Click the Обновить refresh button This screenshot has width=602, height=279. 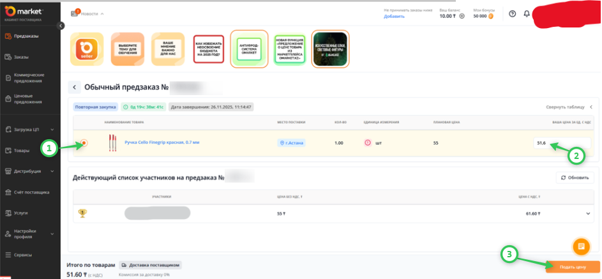(574, 177)
